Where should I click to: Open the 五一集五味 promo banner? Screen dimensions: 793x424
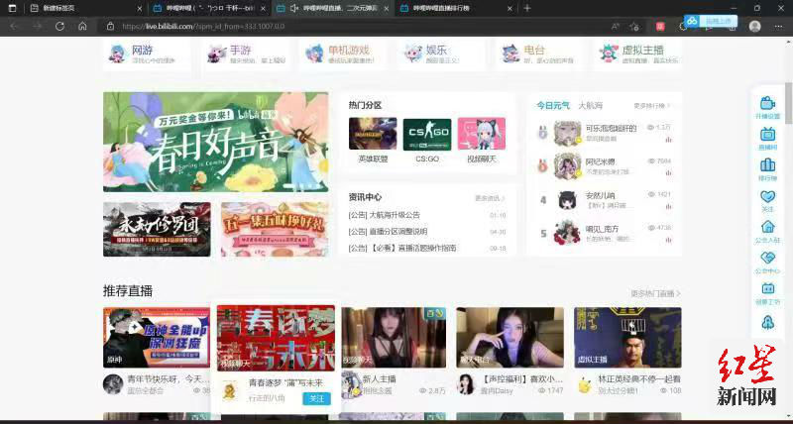[x=275, y=230]
